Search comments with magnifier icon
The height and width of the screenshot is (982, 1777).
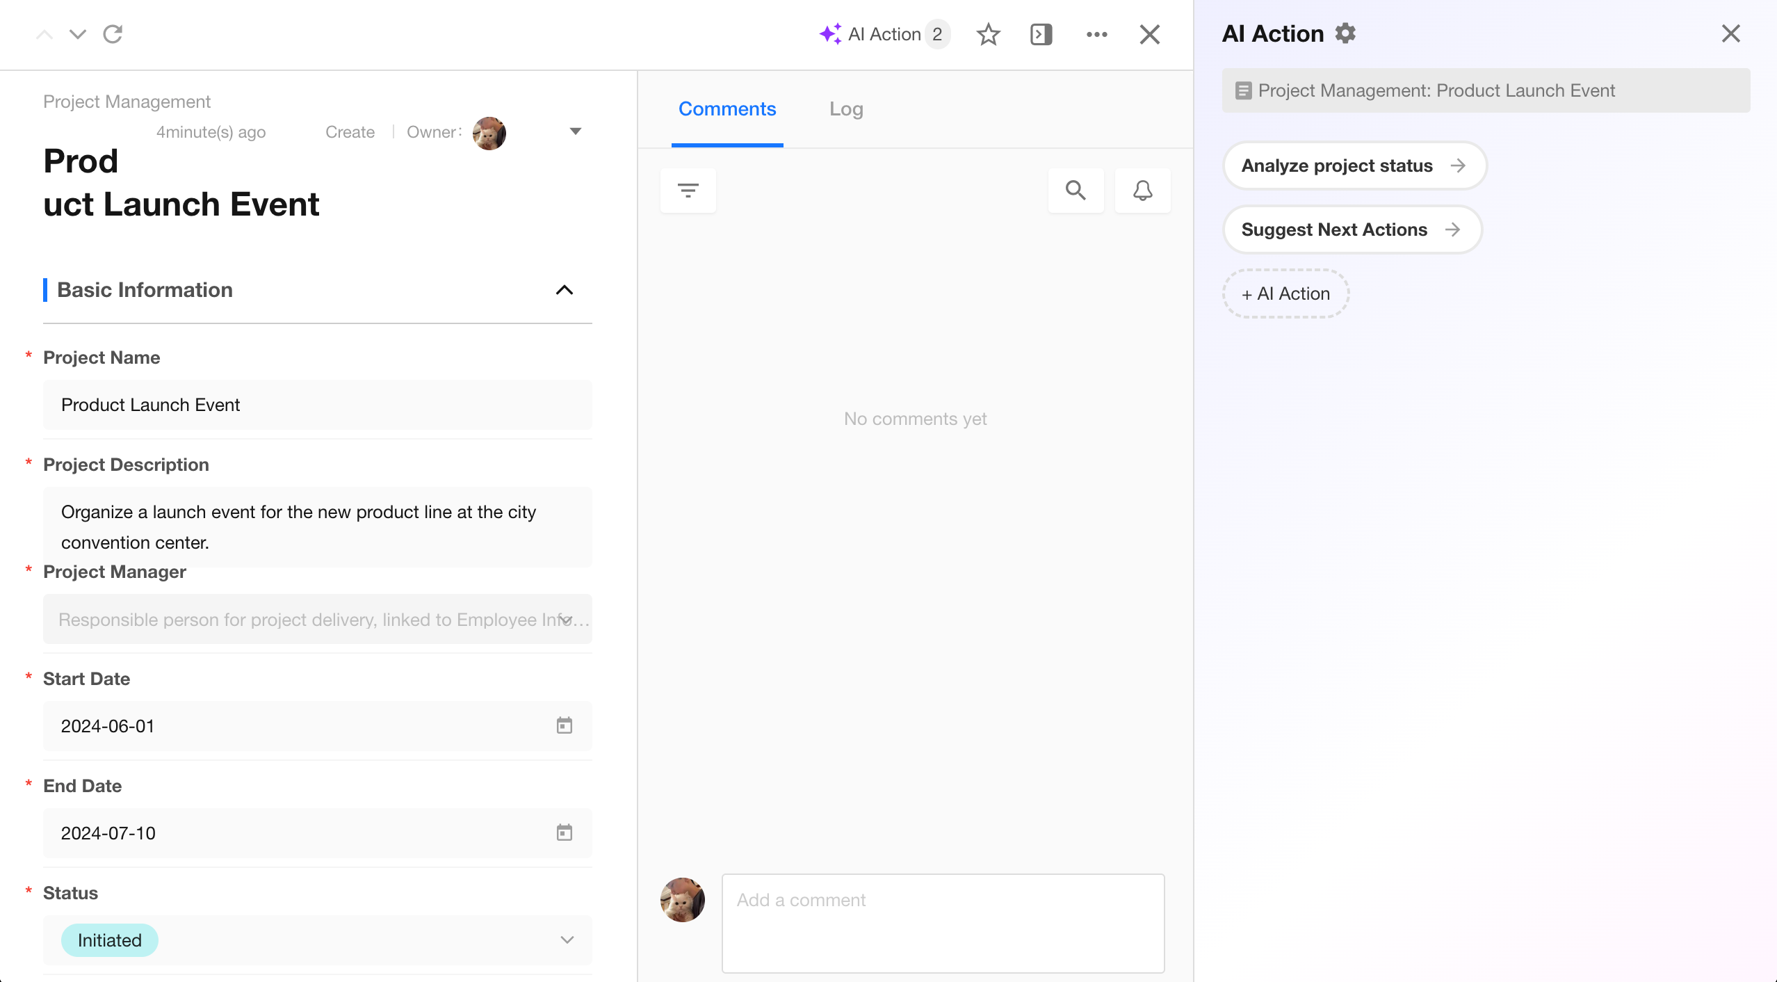click(1076, 190)
